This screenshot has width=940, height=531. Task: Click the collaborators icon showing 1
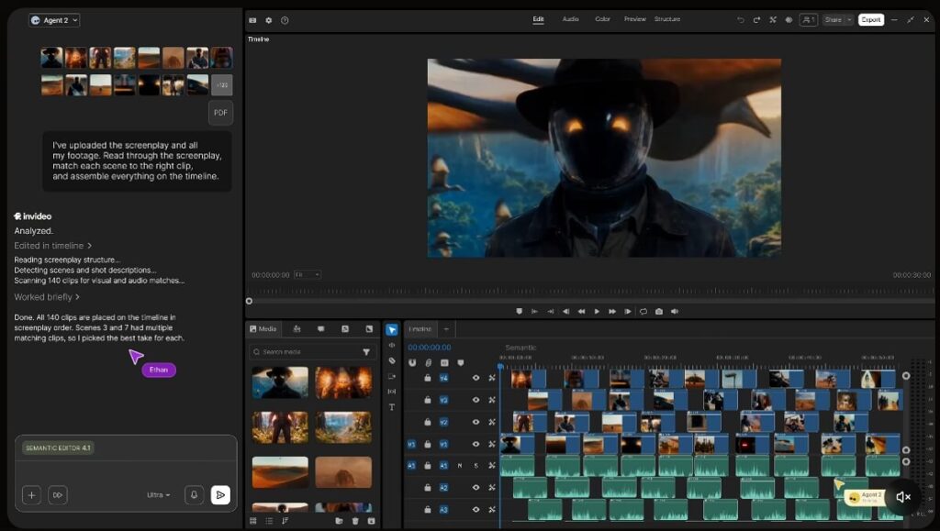808,20
